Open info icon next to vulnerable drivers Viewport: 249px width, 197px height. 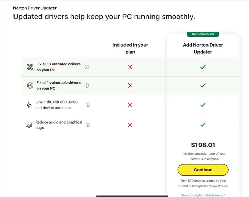87,86
